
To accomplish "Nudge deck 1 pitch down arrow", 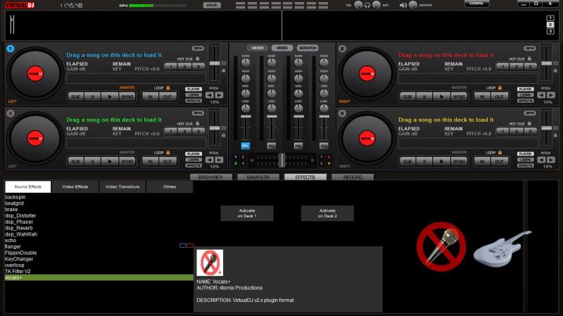I will point(209,95).
